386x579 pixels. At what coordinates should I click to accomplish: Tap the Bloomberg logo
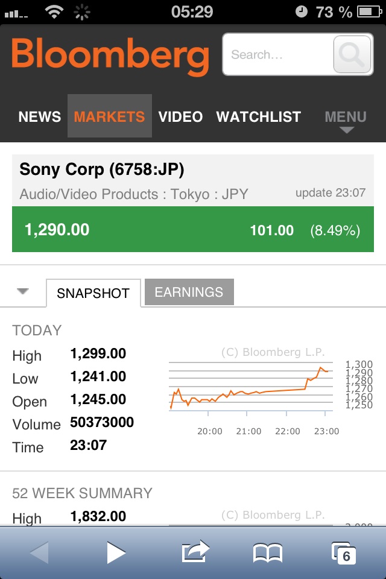(x=110, y=55)
